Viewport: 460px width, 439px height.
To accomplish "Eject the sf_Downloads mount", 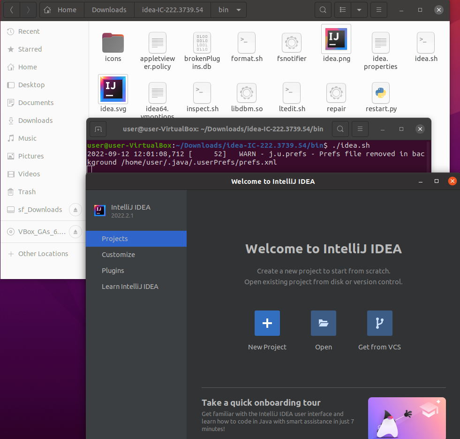I will [x=75, y=210].
